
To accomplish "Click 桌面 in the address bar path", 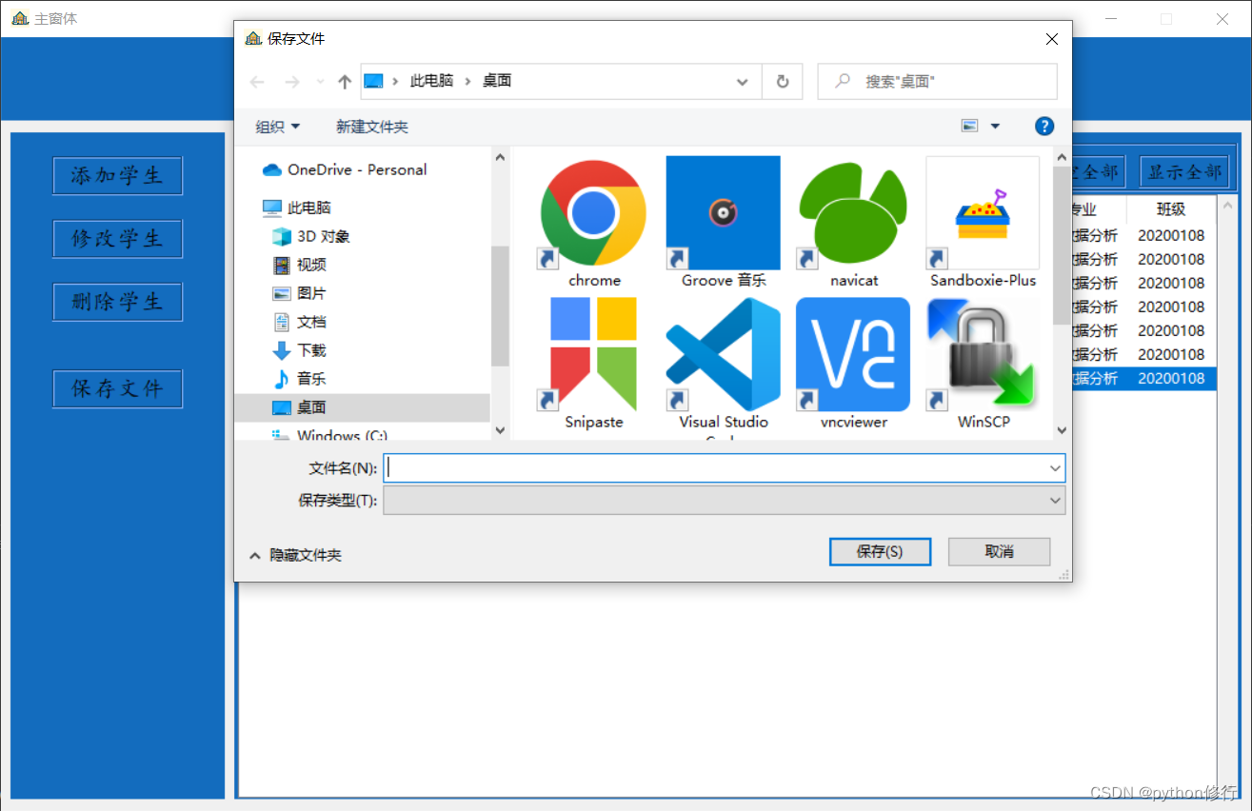I will [x=497, y=81].
